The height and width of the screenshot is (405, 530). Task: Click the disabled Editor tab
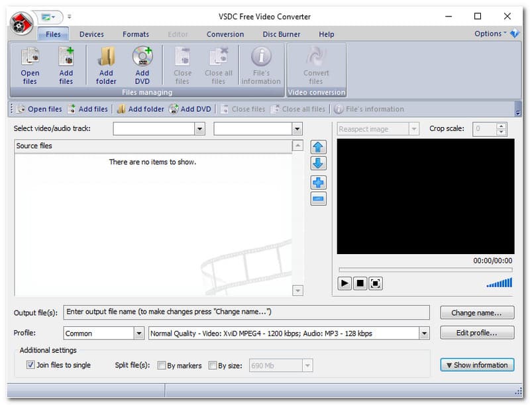pos(178,34)
